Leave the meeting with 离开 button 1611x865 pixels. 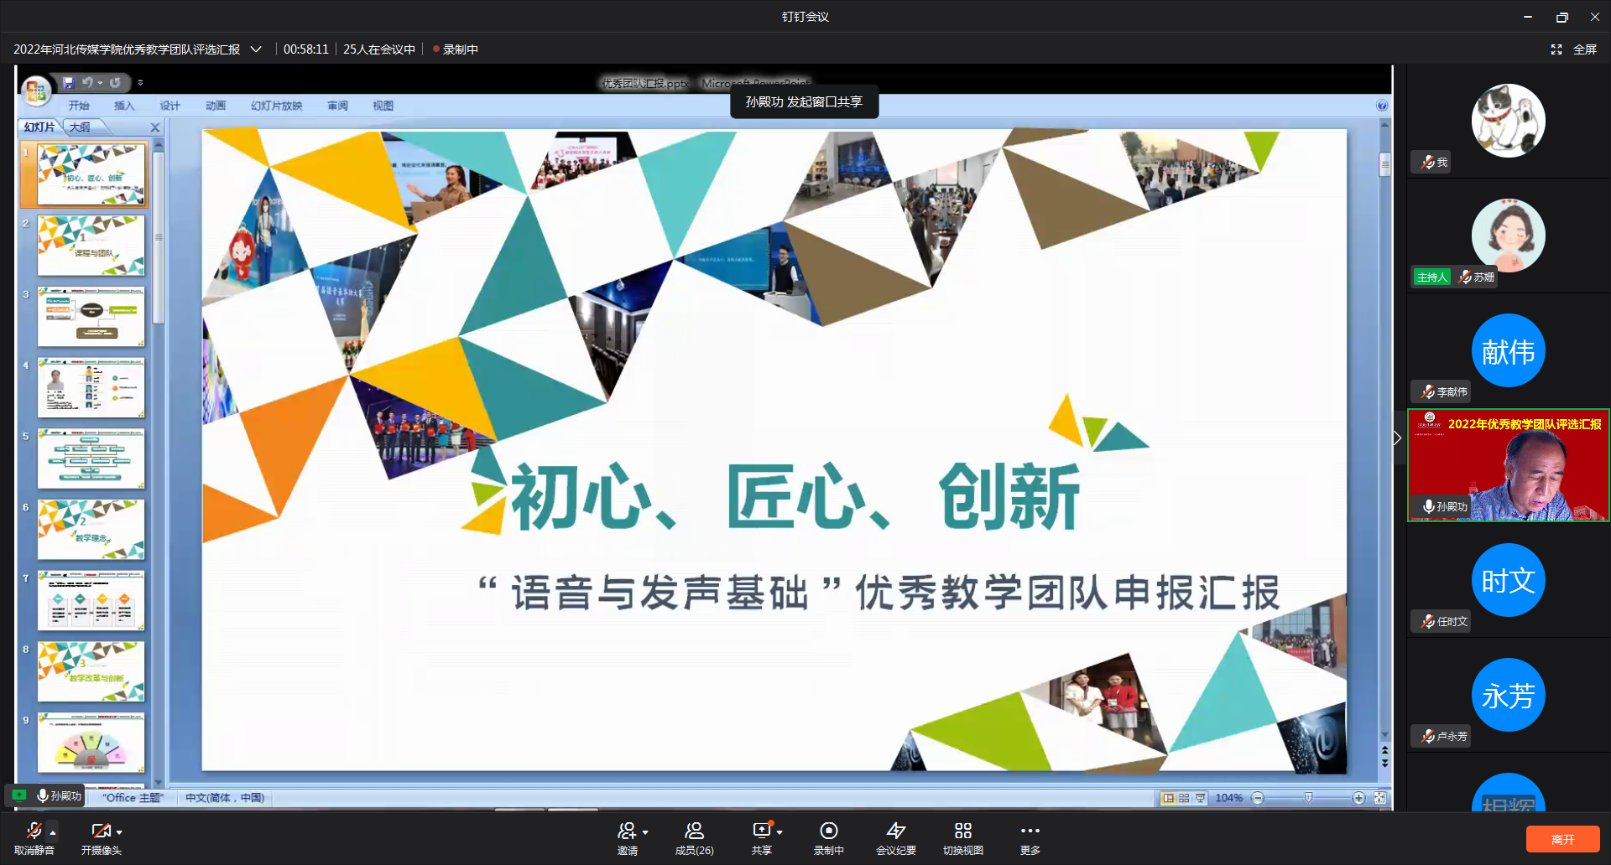coord(1562,839)
